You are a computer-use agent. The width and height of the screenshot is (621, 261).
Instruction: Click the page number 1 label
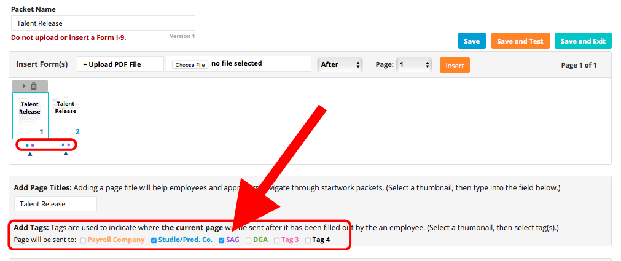(x=41, y=132)
